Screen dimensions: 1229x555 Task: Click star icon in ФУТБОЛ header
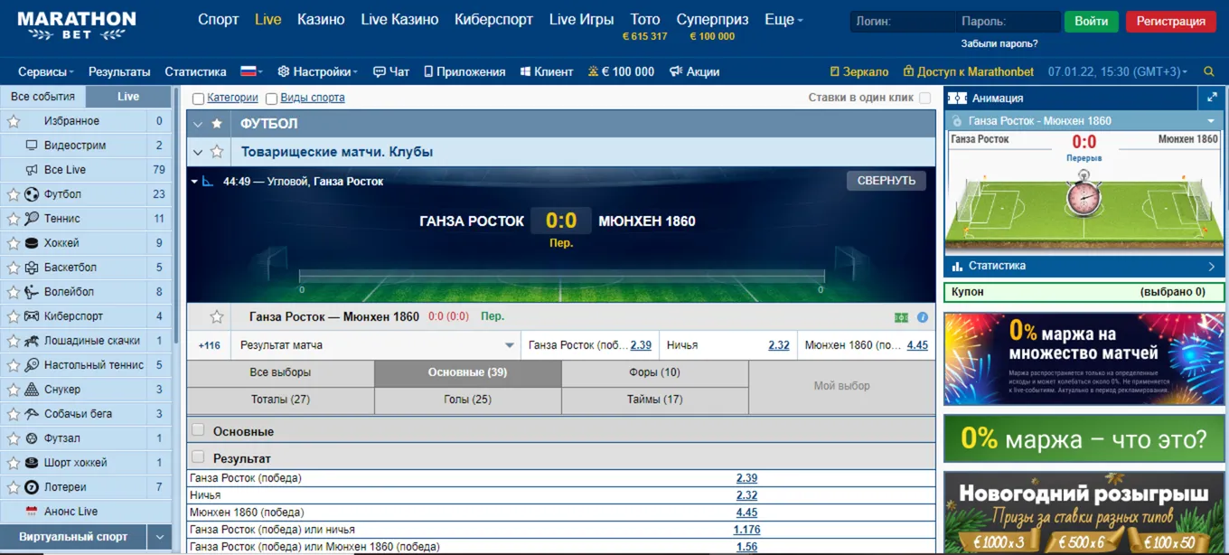[x=217, y=124]
